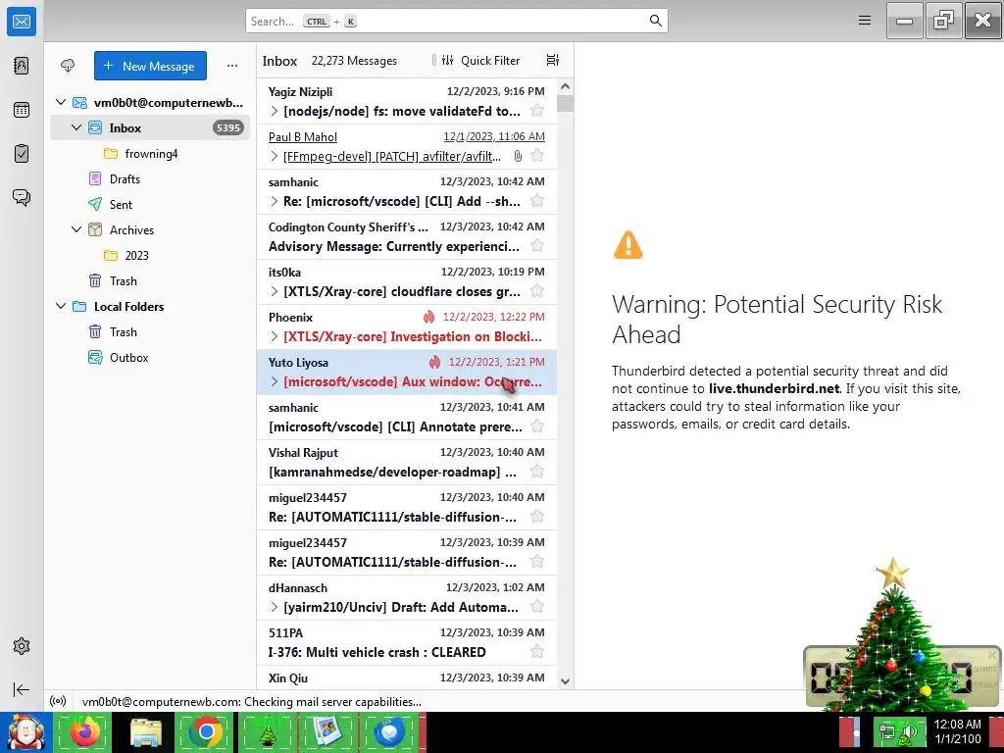Click the online status icon in status bar
The width and height of the screenshot is (1004, 753).
[58, 701]
